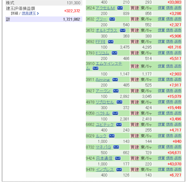The width and height of the screenshot is (187, 184).
Task: Open the ユビテック stock link
Action: tap(105, 125)
